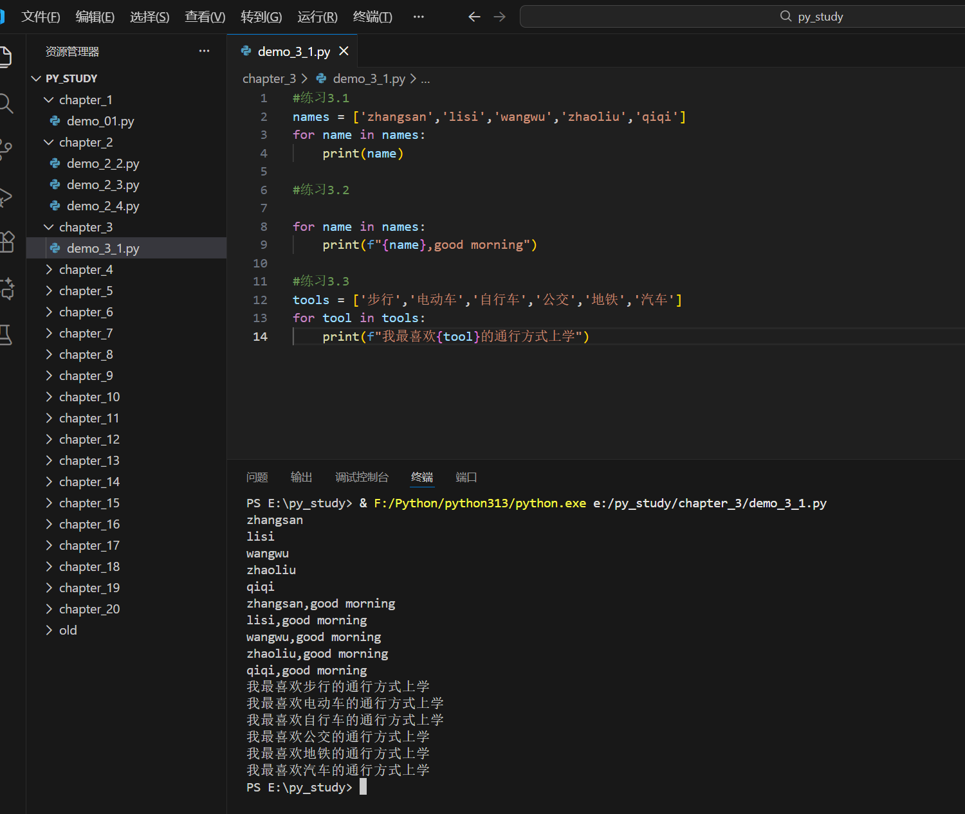Click the chapter_3 breadcrumb segment
Image resolution: width=965 pixels, height=814 pixels.
click(x=269, y=78)
